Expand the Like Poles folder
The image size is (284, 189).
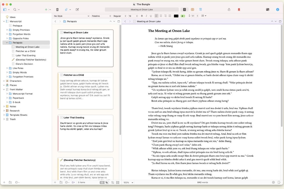(x=7, y=68)
